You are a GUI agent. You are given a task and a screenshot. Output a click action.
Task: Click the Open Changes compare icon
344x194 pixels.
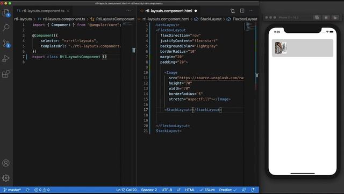tap(233, 11)
